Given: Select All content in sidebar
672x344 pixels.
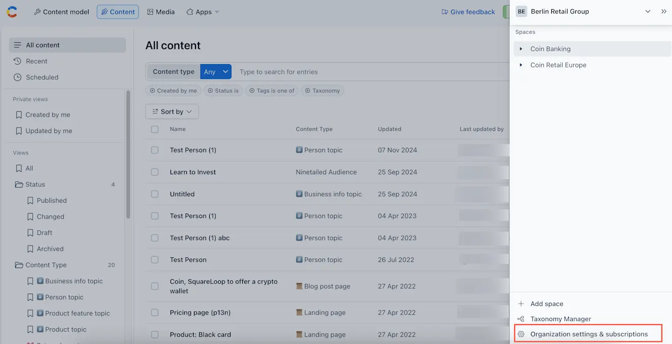Looking at the screenshot, I should 67,45.
